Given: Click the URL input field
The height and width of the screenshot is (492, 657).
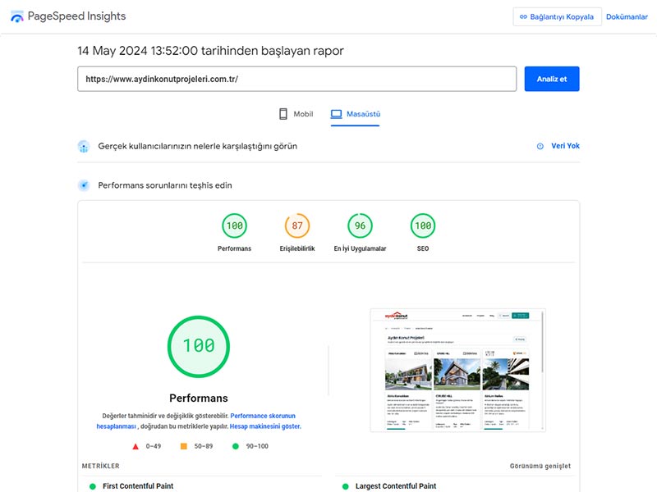Looking at the screenshot, I should [x=296, y=79].
